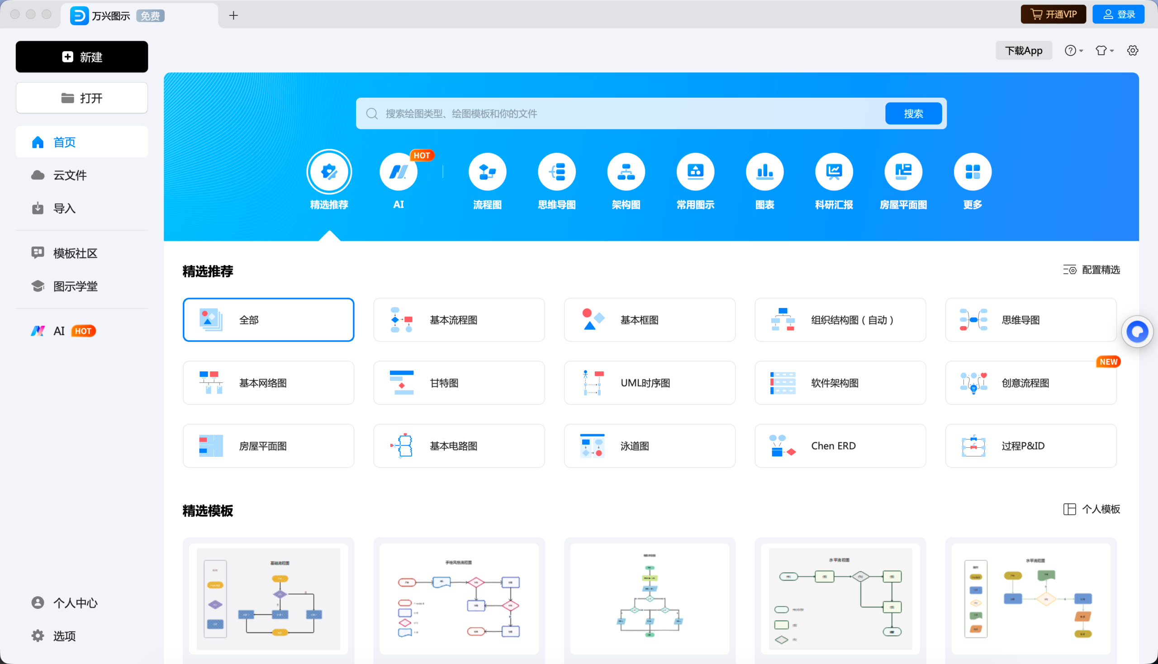This screenshot has width=1158, height=664.
Task: Open the 更多 categories icon
Action: (x=973, y=172)
